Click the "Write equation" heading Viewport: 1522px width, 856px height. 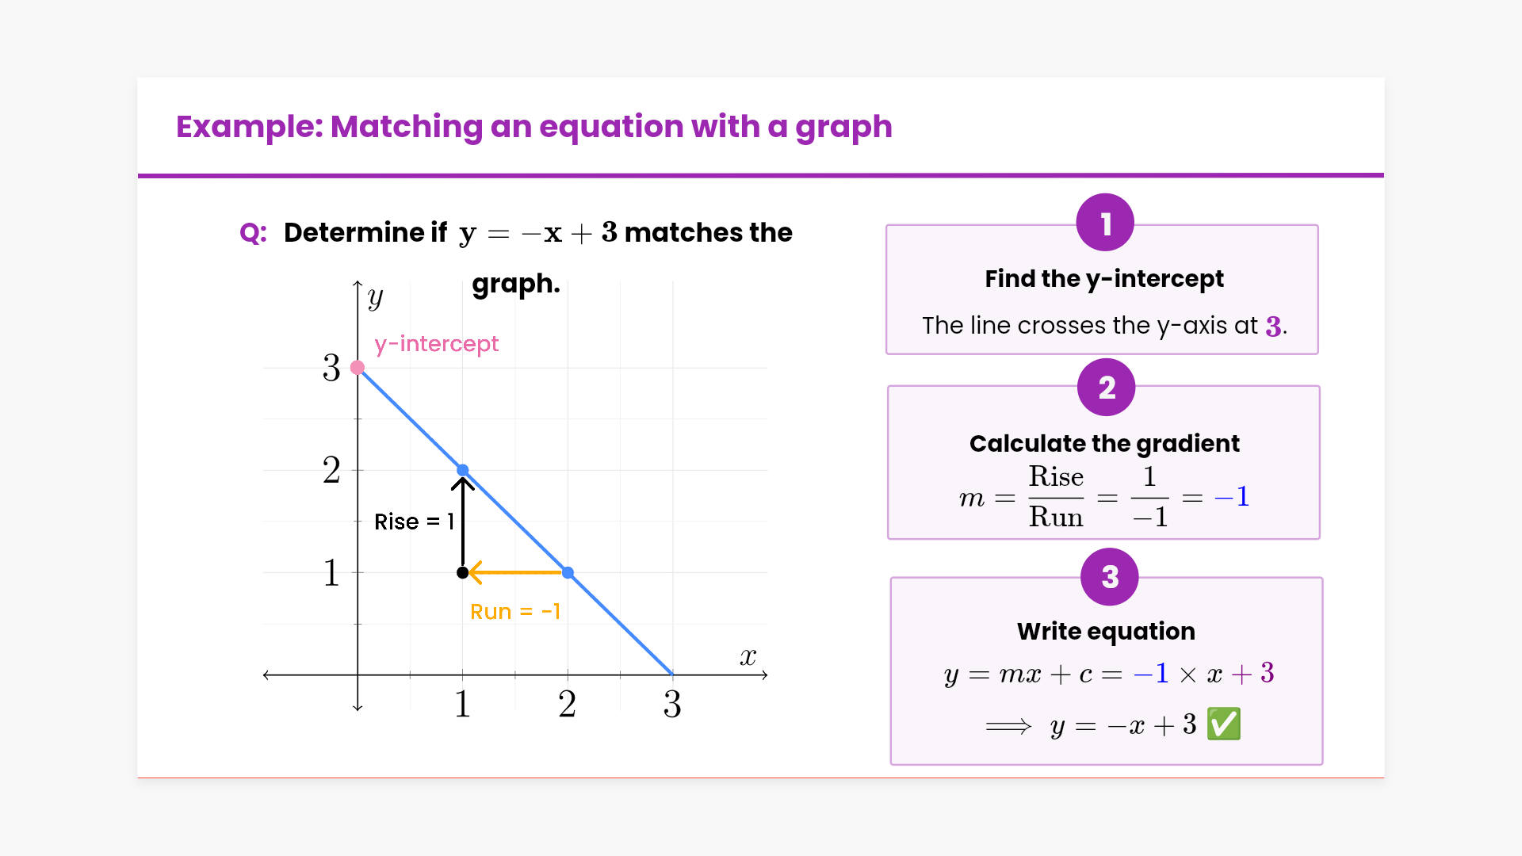(1106, 632)
